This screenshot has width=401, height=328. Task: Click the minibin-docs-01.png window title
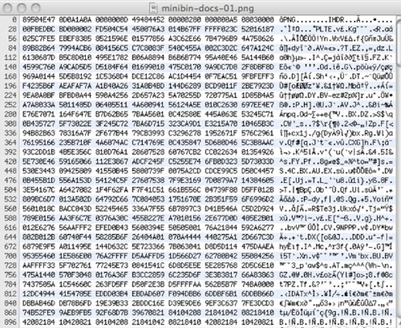click(x=208, y=8)
